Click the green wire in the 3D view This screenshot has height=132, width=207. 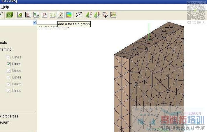pos(149,32)
